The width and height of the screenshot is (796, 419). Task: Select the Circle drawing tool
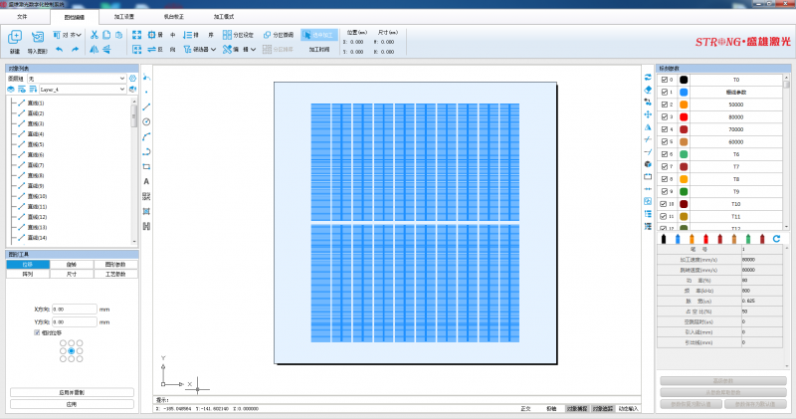146,121
